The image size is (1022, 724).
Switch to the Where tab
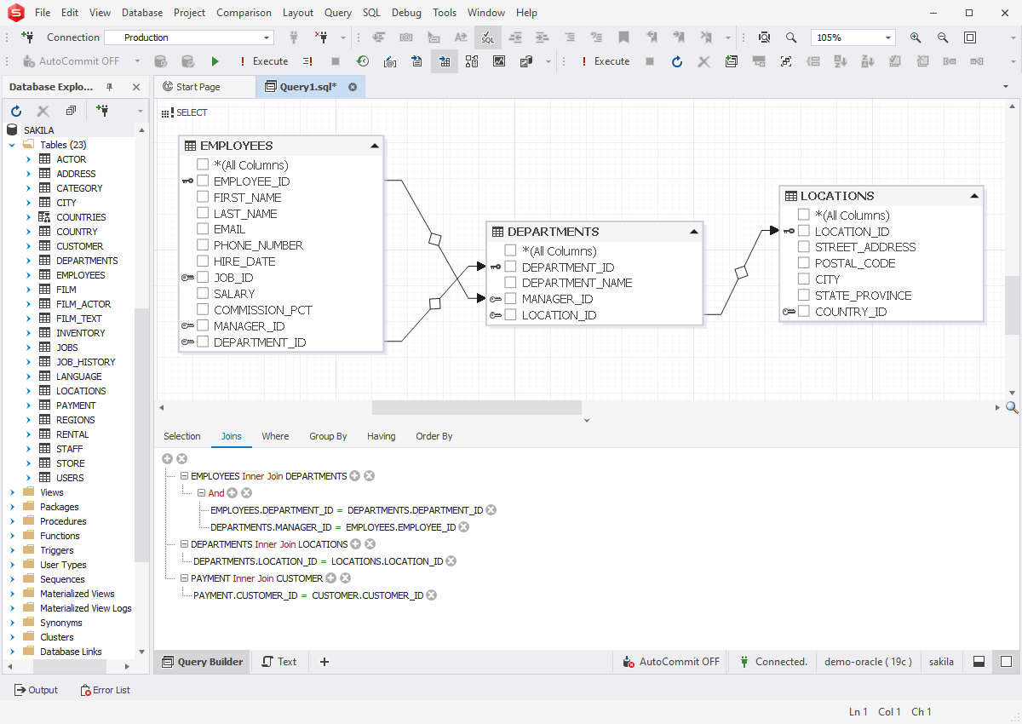coord(275,436)
